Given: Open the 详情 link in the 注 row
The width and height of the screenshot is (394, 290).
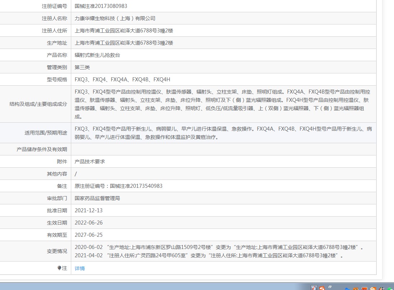Looking at the screenshot, I should pos(80,268).
